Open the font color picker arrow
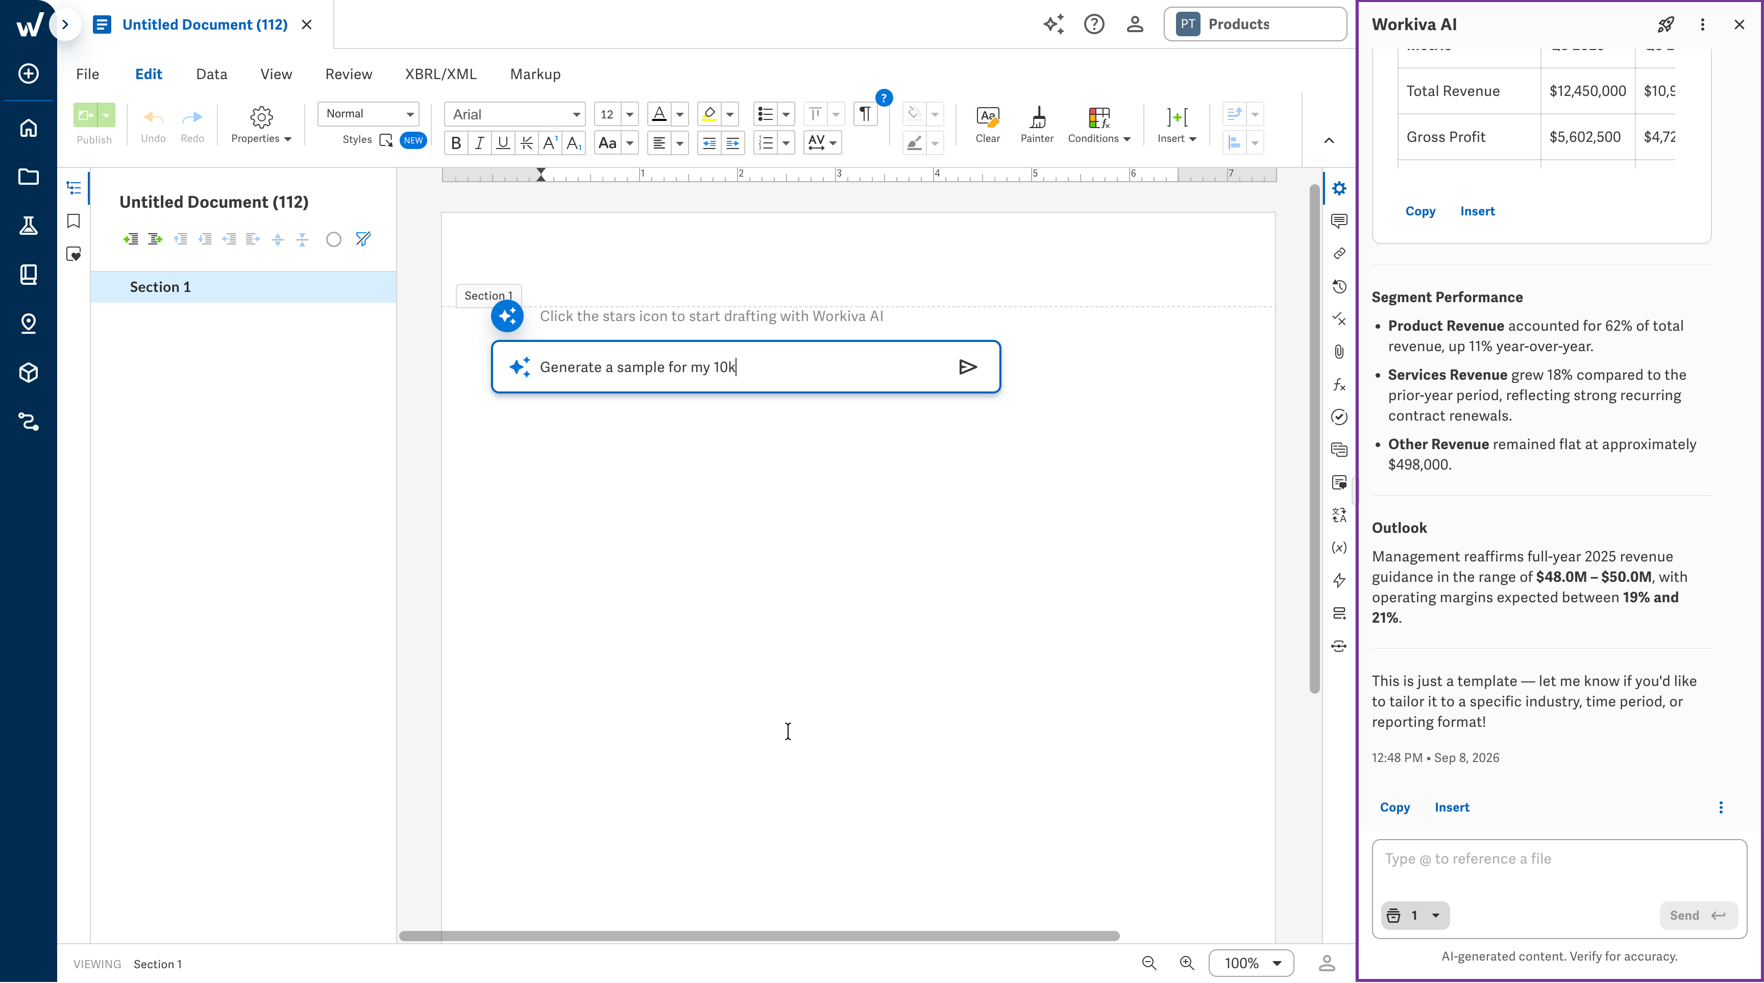Viewport: 1764px width, 983px height. click(680, 114)
